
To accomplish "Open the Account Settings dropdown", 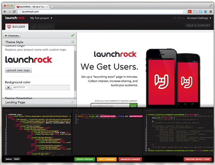I will point(199,18).
